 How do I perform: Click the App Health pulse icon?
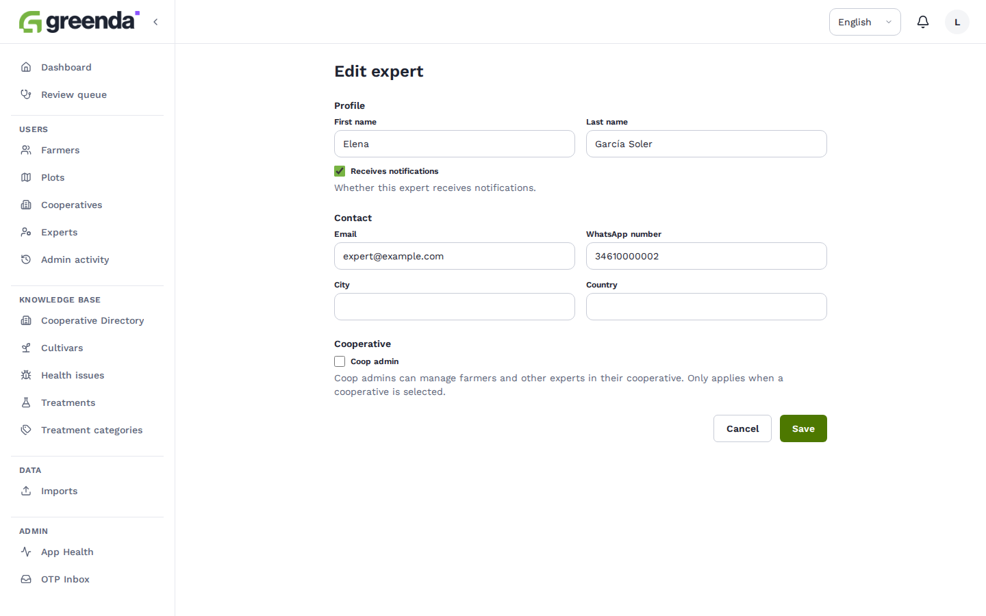point(26,552)
